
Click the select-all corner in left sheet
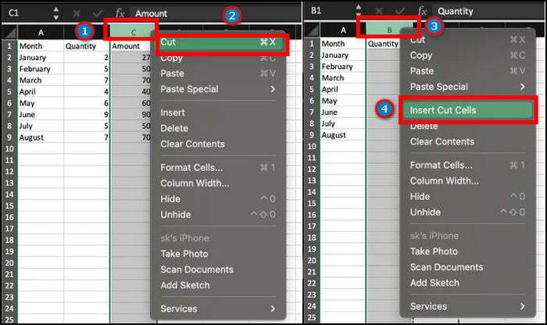pyautogui.click(x=10, y=33)
